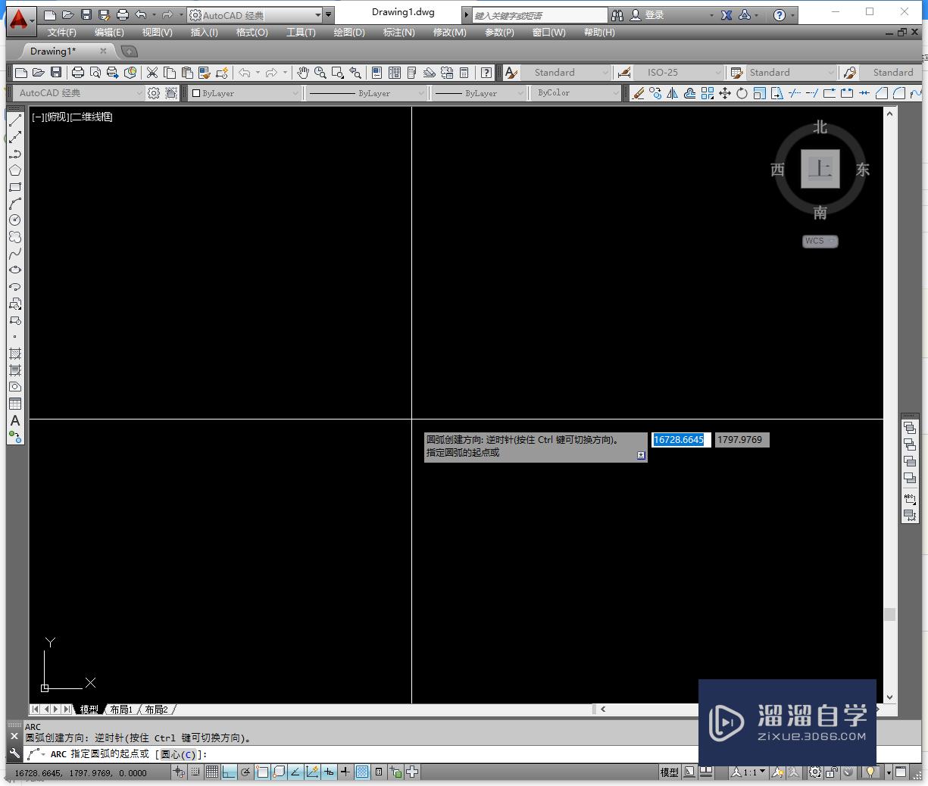This screenshot has width=928, height=786.
Task: Toggle Object Snap in the status bar
Action: coord(261,772)
